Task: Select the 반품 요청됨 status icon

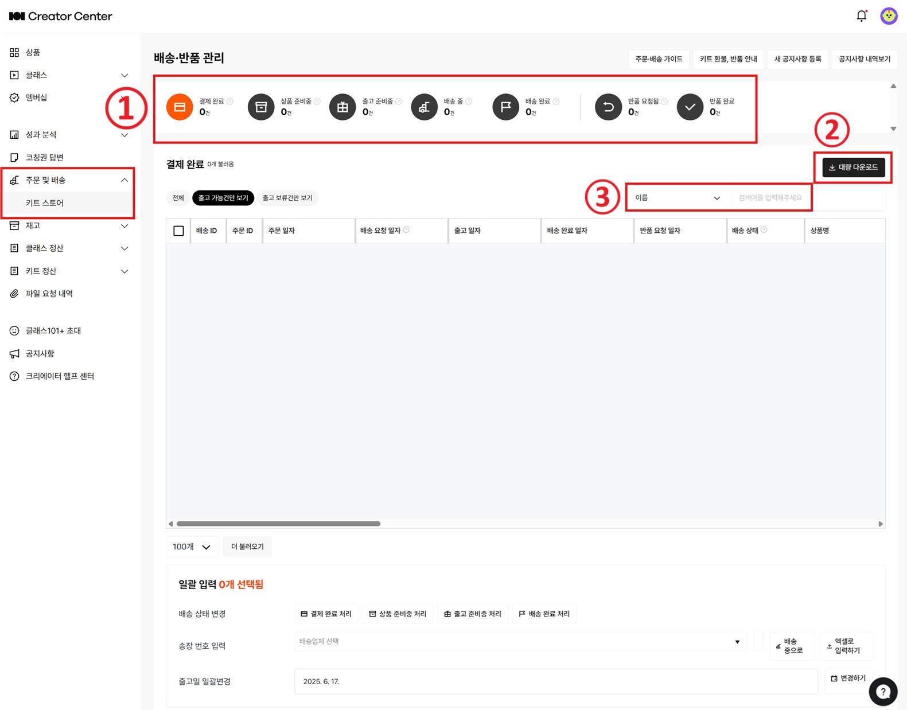Action: 609,107
